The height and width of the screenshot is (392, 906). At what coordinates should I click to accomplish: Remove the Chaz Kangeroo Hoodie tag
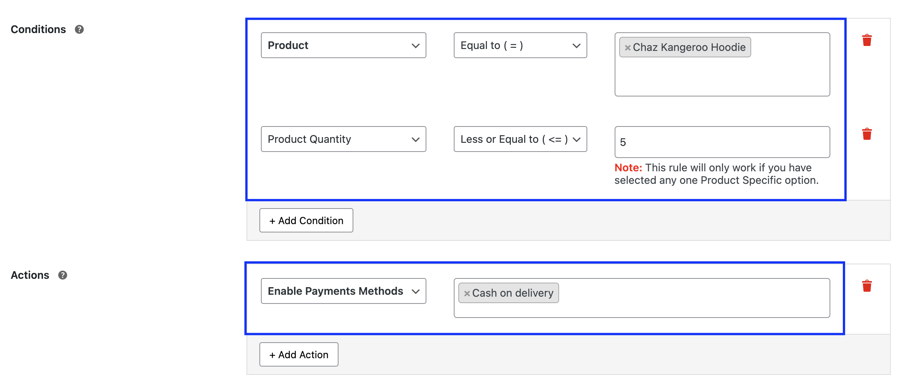(628, 47)
